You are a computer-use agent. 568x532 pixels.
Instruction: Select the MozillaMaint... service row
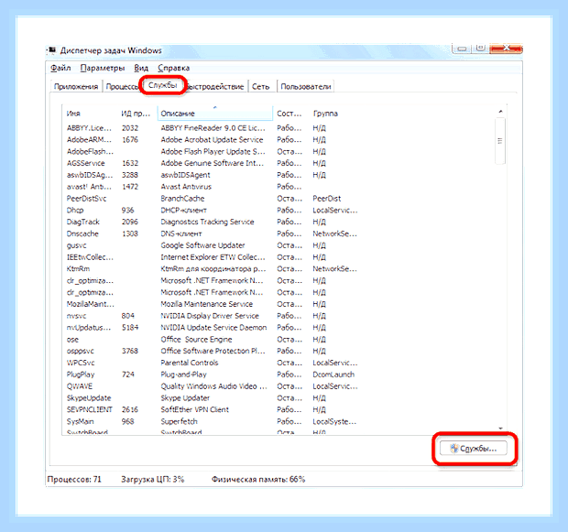213,304
